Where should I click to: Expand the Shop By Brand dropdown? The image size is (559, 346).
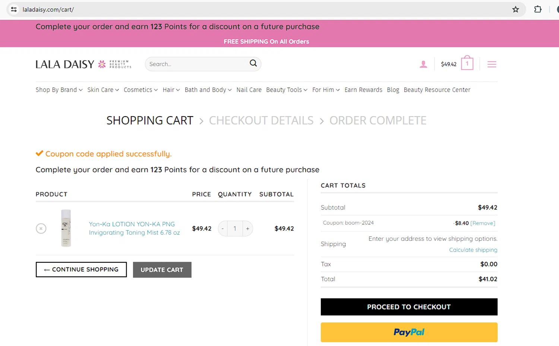tap(59, 90)
